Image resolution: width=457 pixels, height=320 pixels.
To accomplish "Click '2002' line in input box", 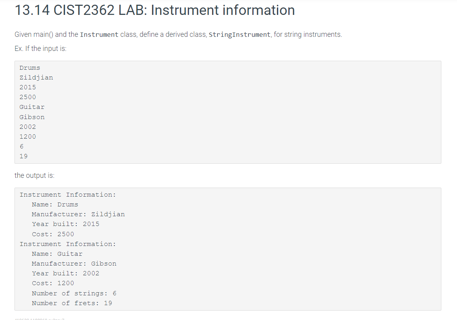I will [x=28, y=127].
